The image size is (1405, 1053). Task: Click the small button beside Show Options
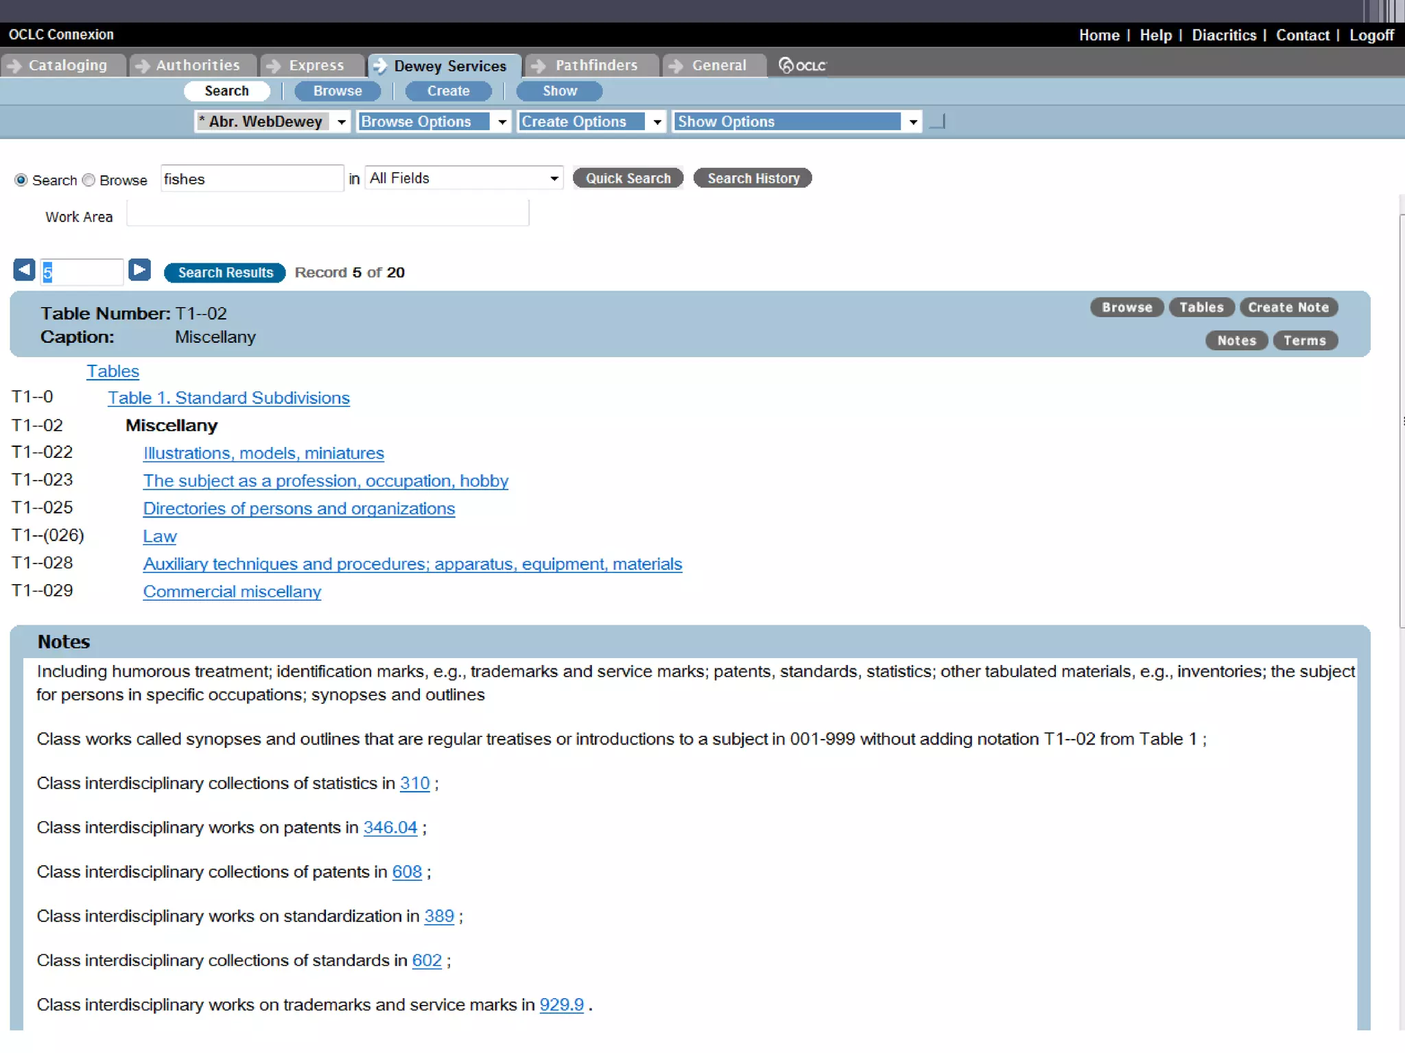(937, 122)
